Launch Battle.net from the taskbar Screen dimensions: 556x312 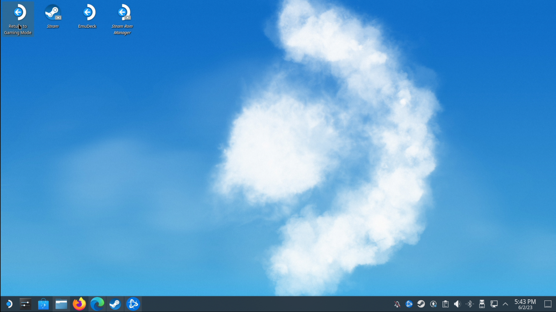(133, 304)
